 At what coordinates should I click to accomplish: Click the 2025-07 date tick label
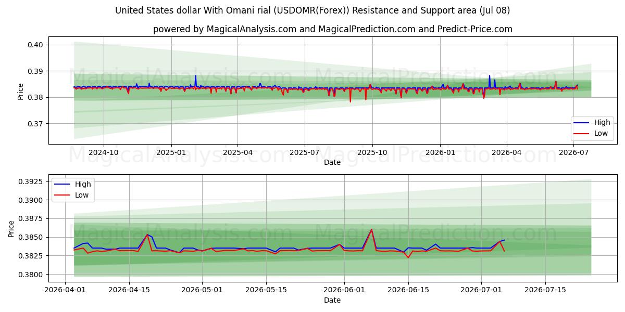tap(305, 153)
